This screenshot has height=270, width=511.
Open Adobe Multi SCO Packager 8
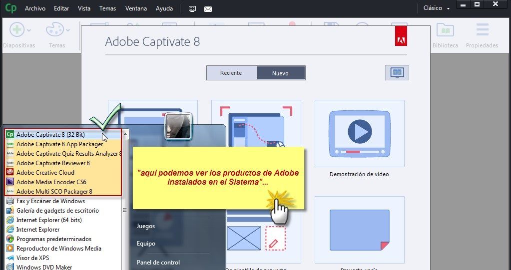click(x=63, y=191)
